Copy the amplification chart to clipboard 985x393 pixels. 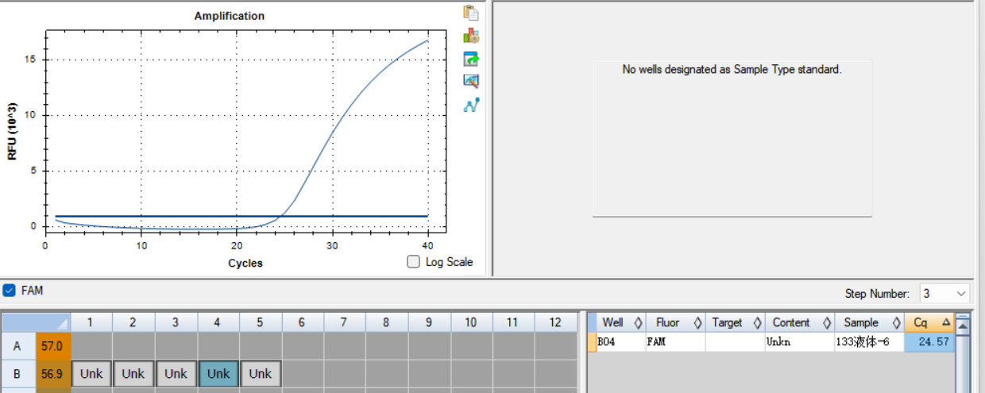tap(471, 13)
